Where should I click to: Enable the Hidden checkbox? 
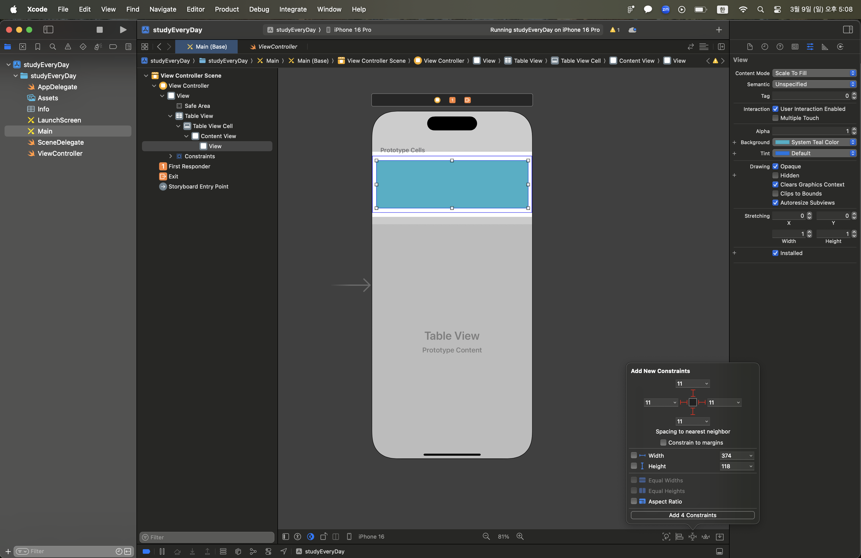(775, 175)
